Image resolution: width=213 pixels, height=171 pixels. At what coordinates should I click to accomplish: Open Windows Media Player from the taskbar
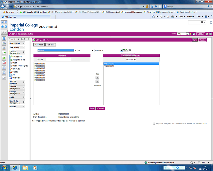pos(35,167)
